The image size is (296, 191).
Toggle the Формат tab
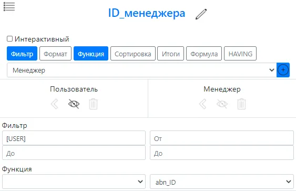pos(56,54)
